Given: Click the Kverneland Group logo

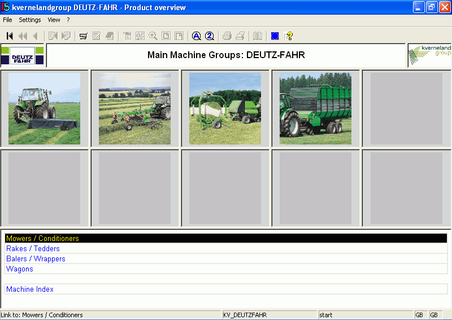Looking at the screenshot, I should [x=429, y=55].
